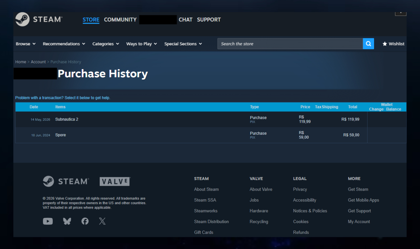Open the Accessibility footer link
The height and width of the screenshot is (249, 420).
tap(304, 200)
